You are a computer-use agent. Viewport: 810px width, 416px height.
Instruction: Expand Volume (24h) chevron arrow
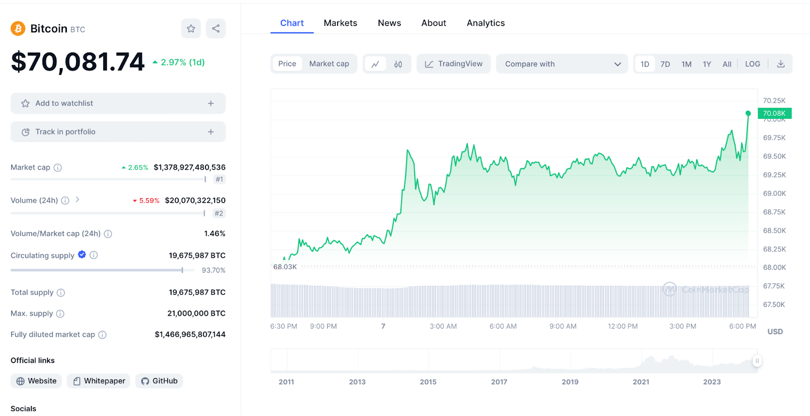pos(77,200)
